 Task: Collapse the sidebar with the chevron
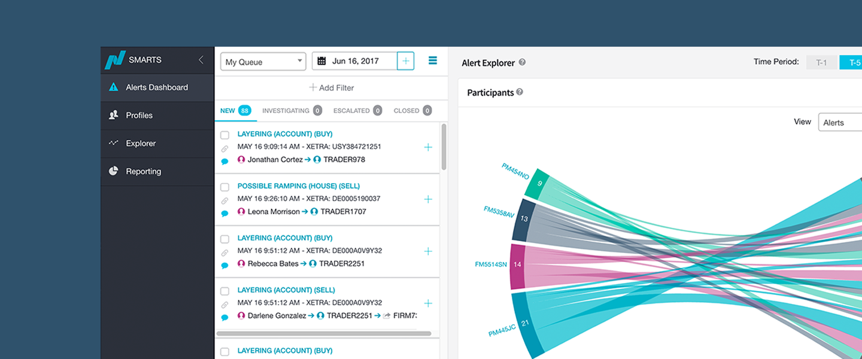coord(201,60)
